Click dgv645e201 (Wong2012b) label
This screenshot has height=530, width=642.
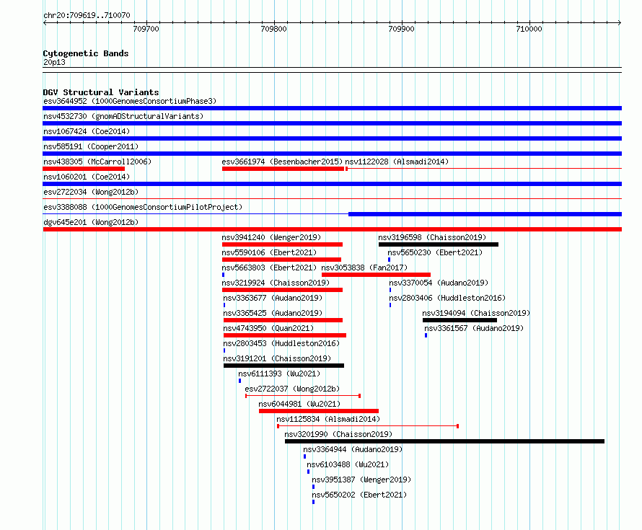[x=91, y=222]
